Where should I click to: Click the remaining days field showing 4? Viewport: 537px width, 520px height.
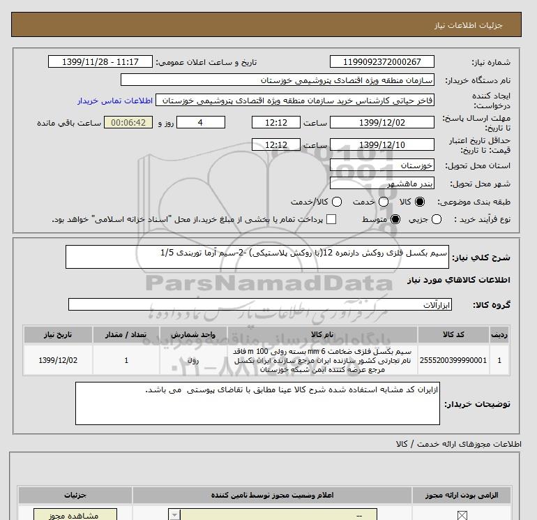tap(201, 122)
